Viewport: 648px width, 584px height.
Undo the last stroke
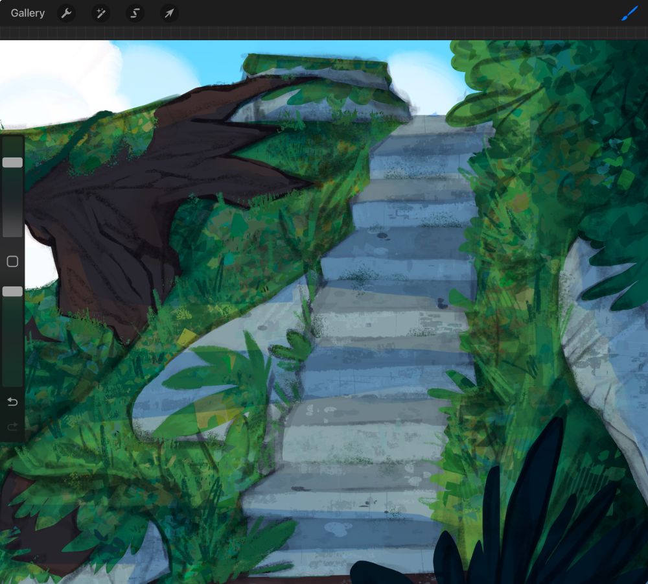12,402
